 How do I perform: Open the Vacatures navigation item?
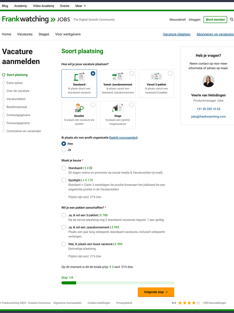(25, 34)
